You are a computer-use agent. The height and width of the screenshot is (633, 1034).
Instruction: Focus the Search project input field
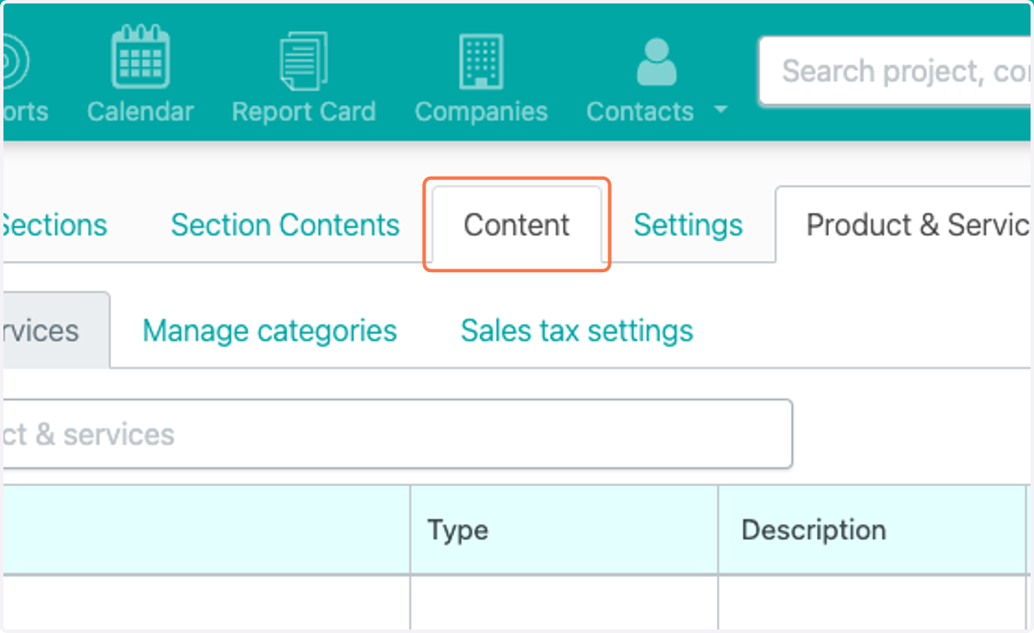click(x=895, y=71)
